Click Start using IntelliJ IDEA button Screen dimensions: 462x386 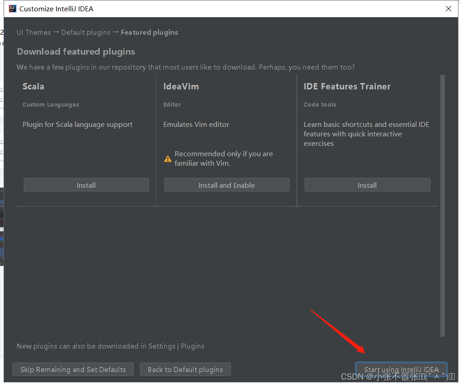coord(401,369)
